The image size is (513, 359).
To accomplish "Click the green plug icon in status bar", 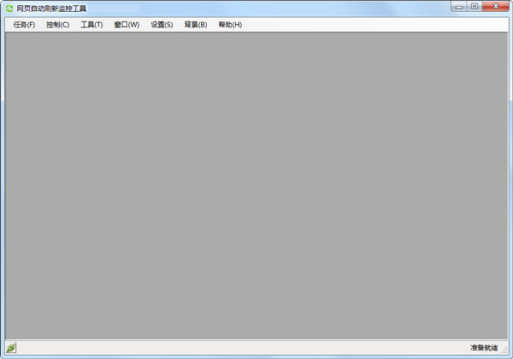I will click(11, 348).
